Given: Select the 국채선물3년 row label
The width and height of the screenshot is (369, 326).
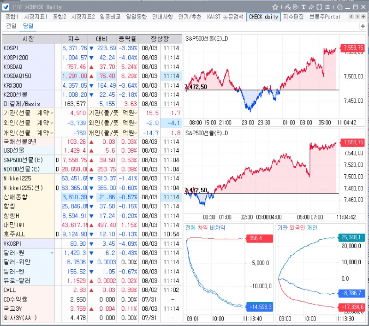Looking at the screenshot, I should coord(20,142).
